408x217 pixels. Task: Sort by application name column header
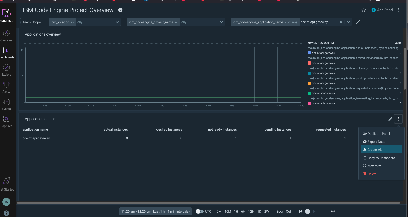click(x=35, y=129)
